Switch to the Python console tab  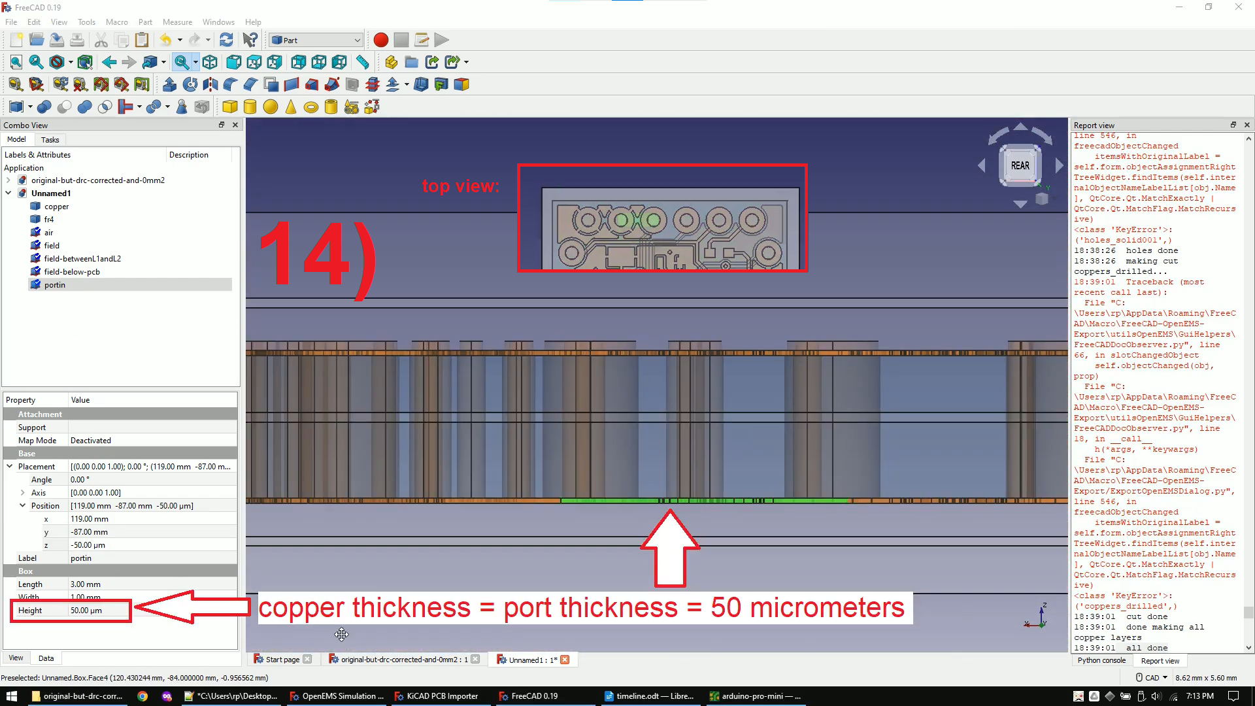tap(1101, 660)
